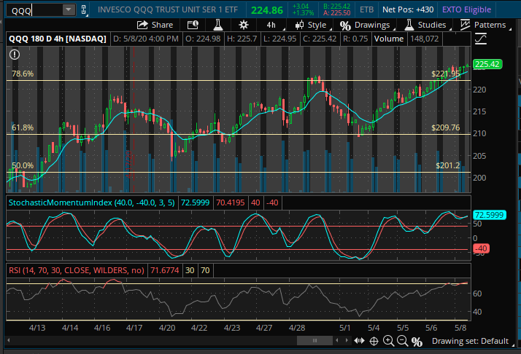Viewport: 521px width, 354px height.
Task: Click the 72.5999 stochastic value bubble
Action: 489,215
